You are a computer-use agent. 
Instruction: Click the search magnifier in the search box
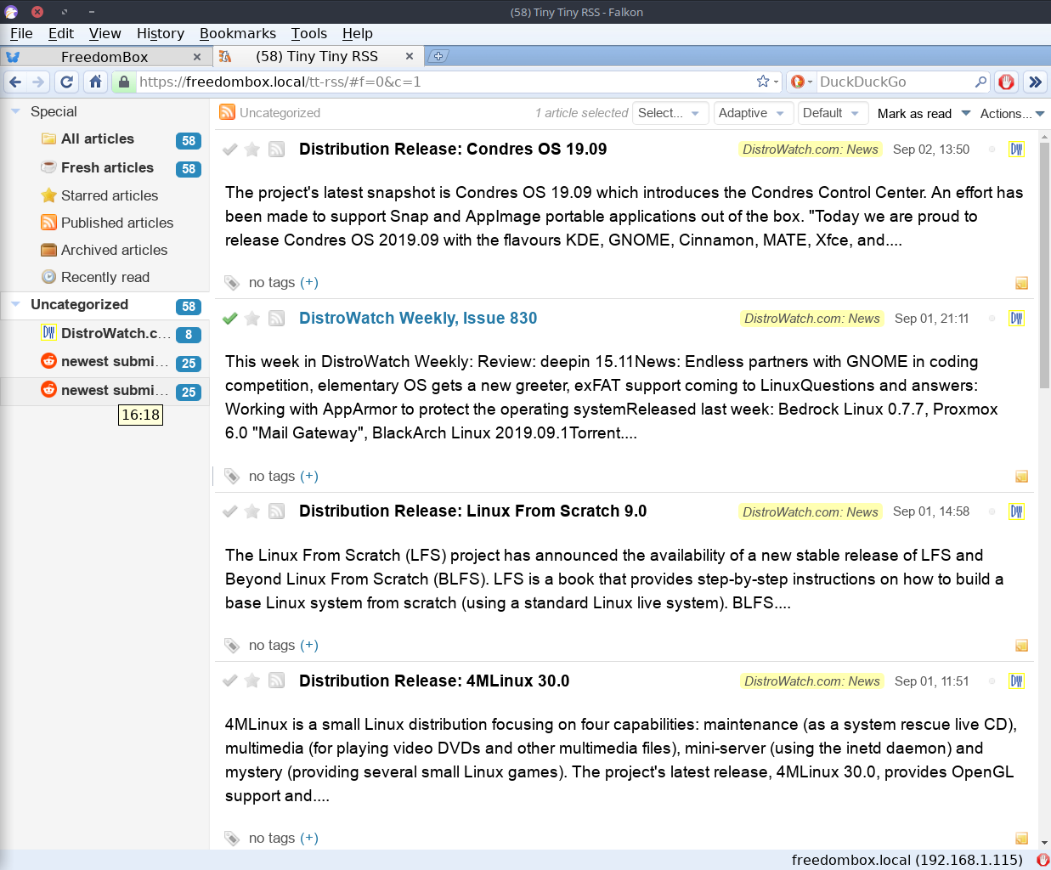pos(981,82)
